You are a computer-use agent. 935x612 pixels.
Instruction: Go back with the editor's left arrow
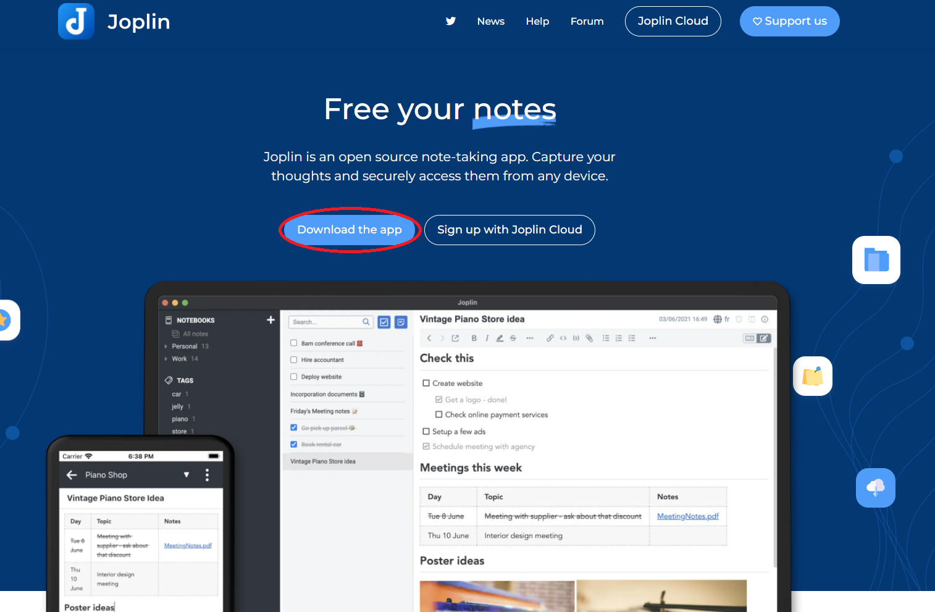coord(429,338)
